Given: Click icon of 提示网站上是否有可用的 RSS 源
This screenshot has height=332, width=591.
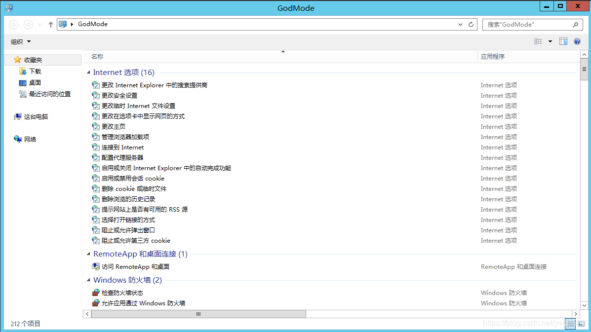Looking at the screenshot, I should pyautogui.click(x=96, y=209).
